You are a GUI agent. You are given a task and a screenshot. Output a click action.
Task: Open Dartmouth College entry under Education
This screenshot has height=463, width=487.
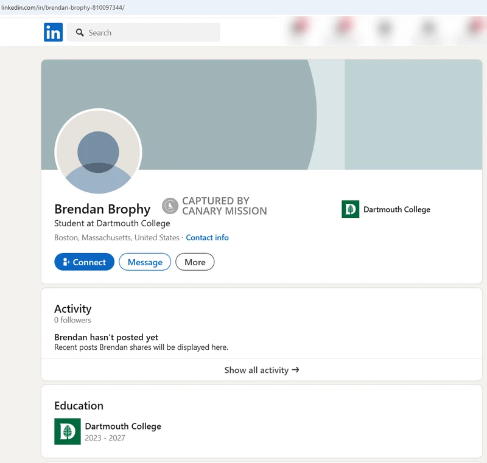(123, 426)
